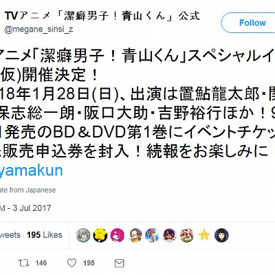Open the flower cake liker avatar

tap(187, 235)
